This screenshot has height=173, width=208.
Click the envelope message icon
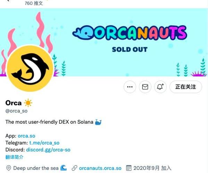coord(145,87)
